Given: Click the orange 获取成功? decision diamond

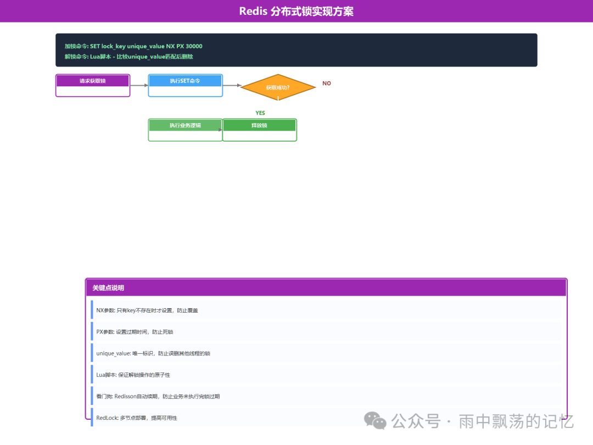Looking at the screenshot, I should click(278, 86).
